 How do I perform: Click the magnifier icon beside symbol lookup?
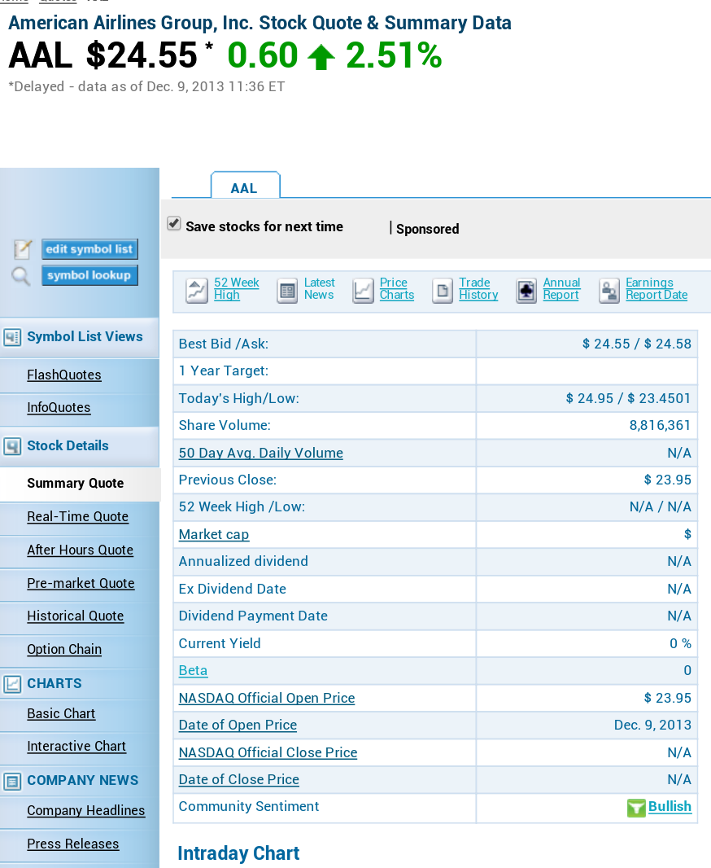coord(22,277)
